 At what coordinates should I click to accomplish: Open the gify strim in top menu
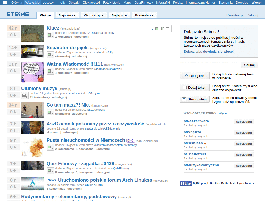point(63,3)
